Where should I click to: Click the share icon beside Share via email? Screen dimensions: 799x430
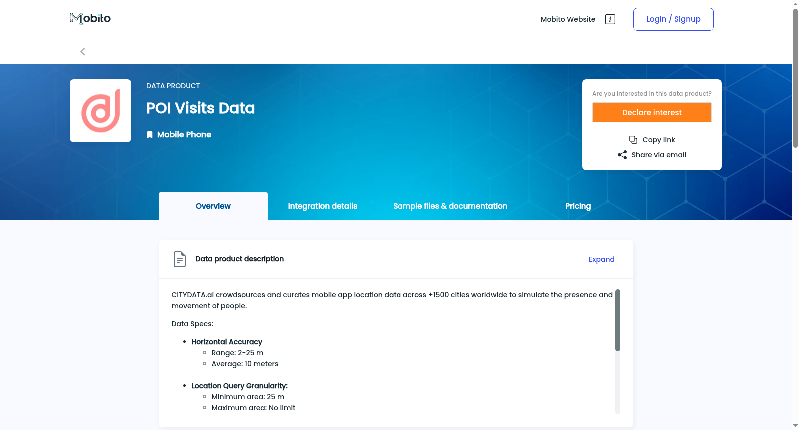[x=622, y=155]
